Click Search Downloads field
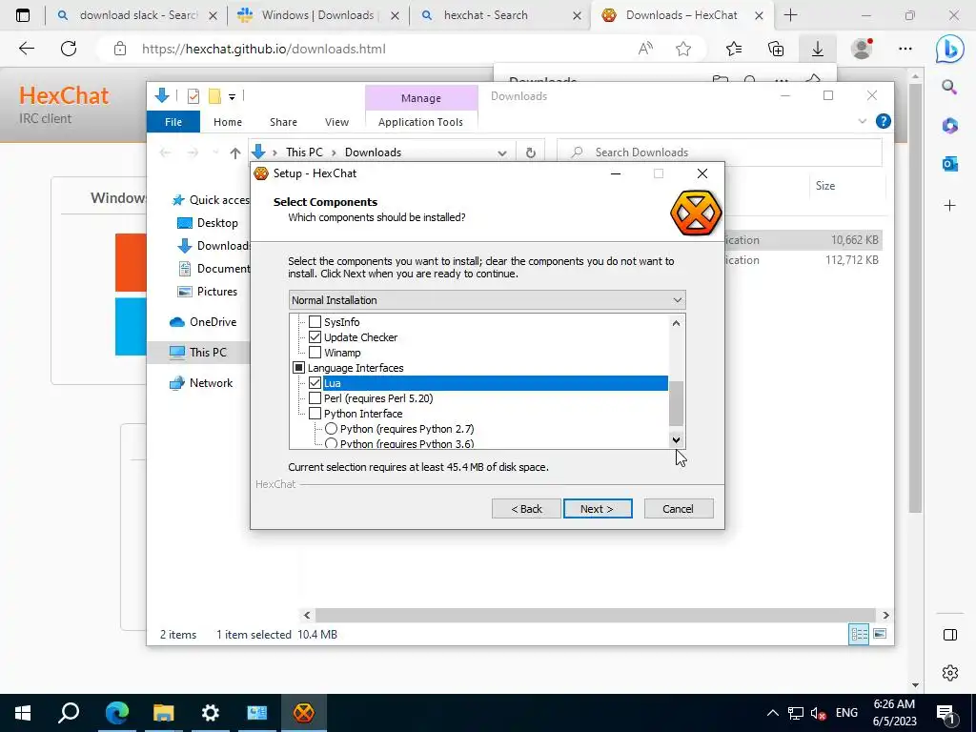 click(720, 152)
